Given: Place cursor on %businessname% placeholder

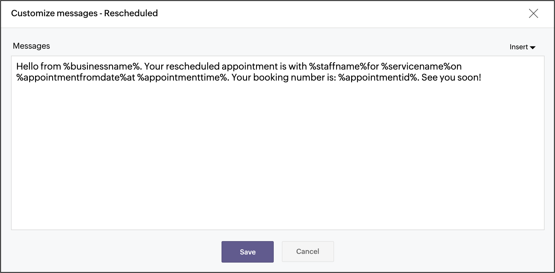Looking at the screenshot, I should [102, 67].
